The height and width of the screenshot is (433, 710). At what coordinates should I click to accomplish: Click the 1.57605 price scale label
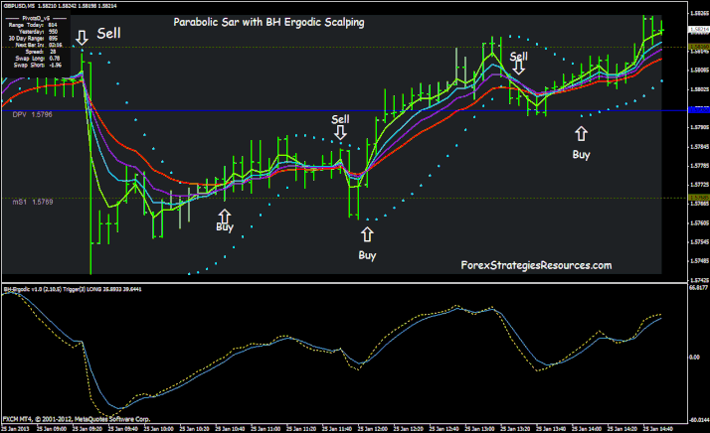(699, 223)
